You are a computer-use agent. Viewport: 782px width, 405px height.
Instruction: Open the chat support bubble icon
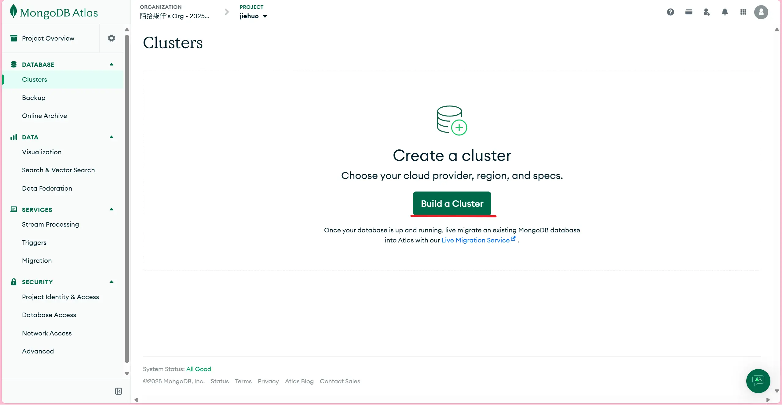[758, 381]
